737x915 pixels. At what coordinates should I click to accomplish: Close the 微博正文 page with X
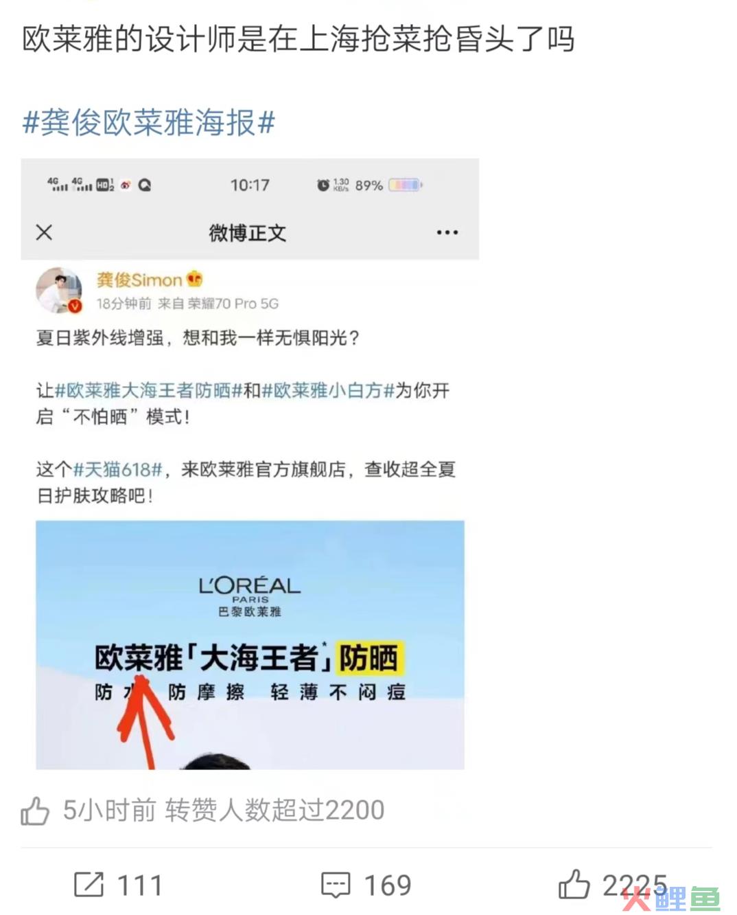click(x=44, y=232)
